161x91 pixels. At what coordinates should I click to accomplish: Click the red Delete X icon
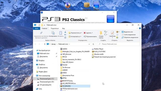(85, 33)
